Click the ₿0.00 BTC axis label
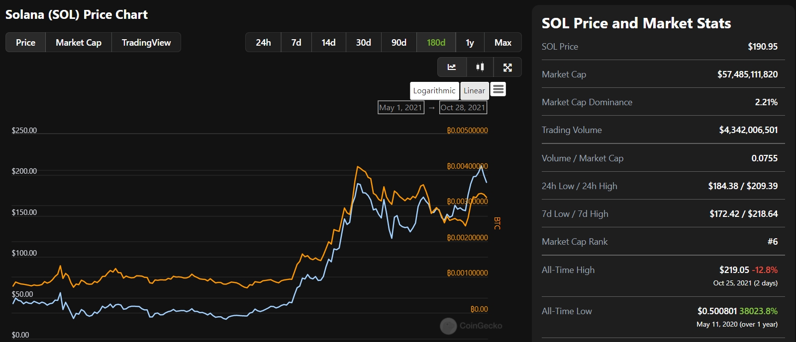 click(479, 309)
